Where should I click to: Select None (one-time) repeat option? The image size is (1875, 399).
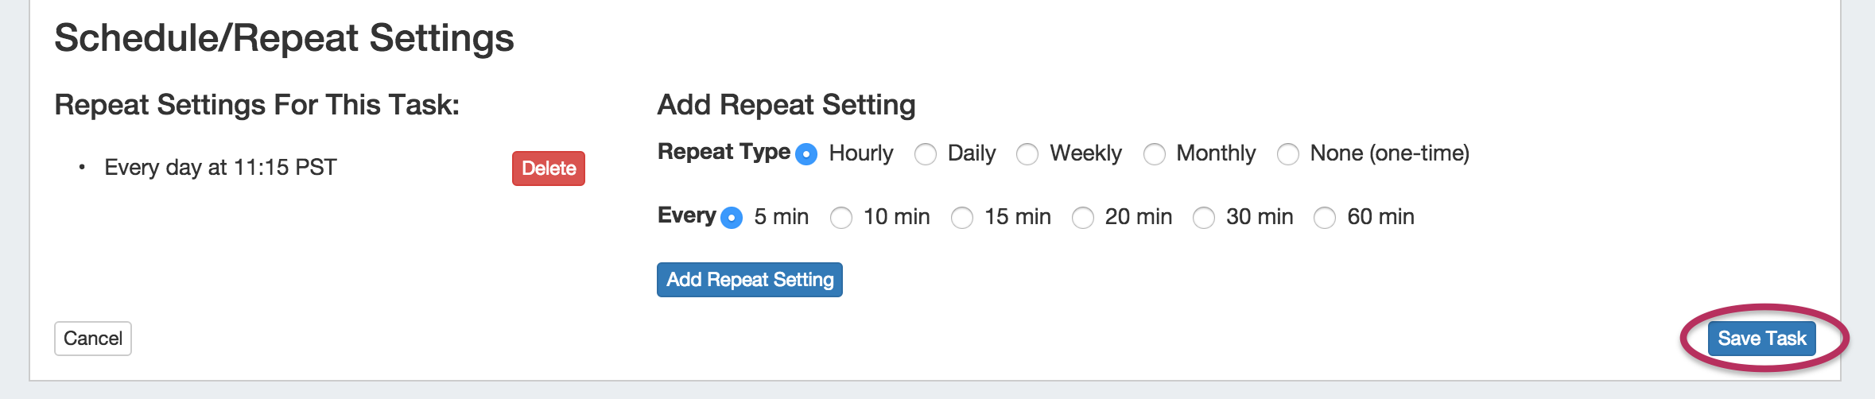(1288, 154)
